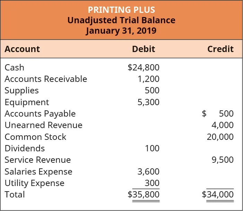Image resolution: width=243 pixels, height=211 pixels.
Task: Select the Credit column header
Action: pyautogui.click(x=220, y=49)
